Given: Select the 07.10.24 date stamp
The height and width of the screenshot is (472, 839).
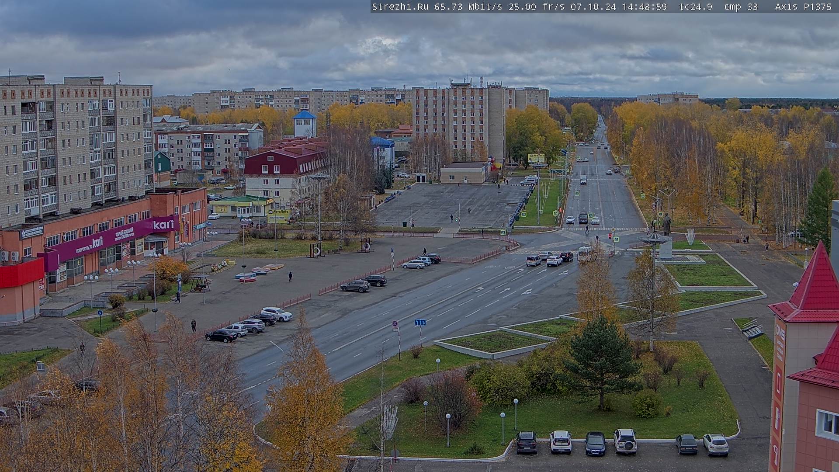Looking at the screenshot, I should pyautogui.click(x=593, y=7).
